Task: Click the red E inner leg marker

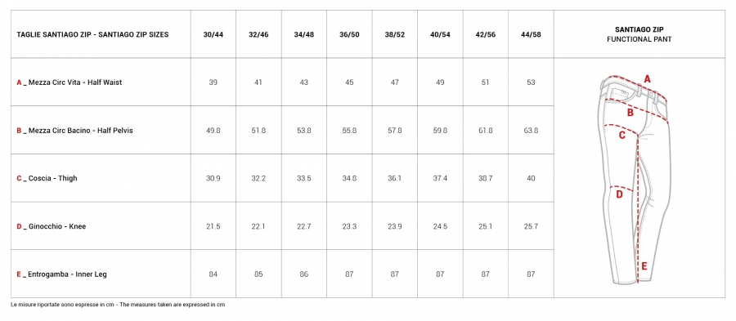Action: click(644, 266)
